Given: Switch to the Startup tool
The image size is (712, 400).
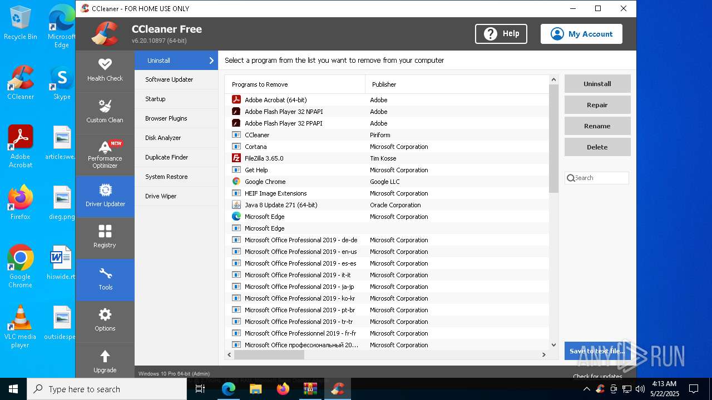Looking at the screenshot, I should [176, 99].
